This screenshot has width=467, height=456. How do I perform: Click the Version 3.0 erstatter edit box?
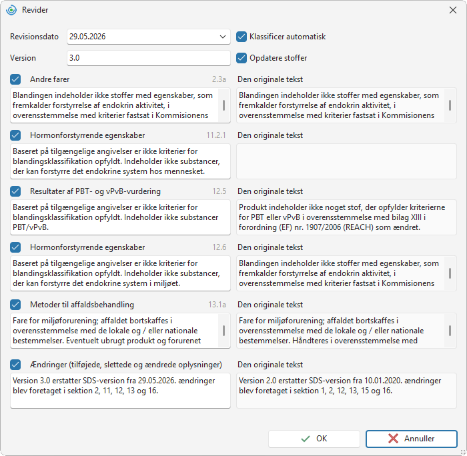pos(120,391)
